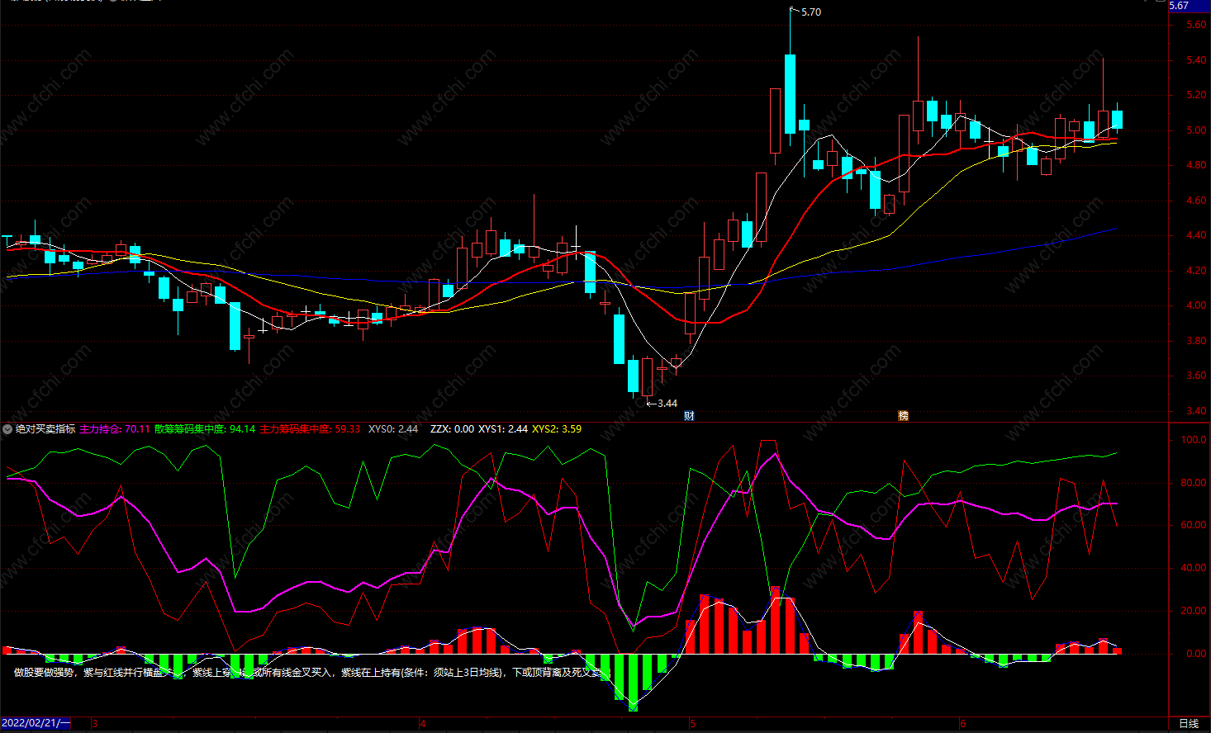Image resolution: width=1211 pixels, height=733 pixels.
Task: Click the 2022/02/21/一 date label
Action: [36, 724]
